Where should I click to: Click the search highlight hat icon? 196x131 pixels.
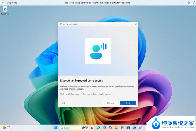pos(85,128)
